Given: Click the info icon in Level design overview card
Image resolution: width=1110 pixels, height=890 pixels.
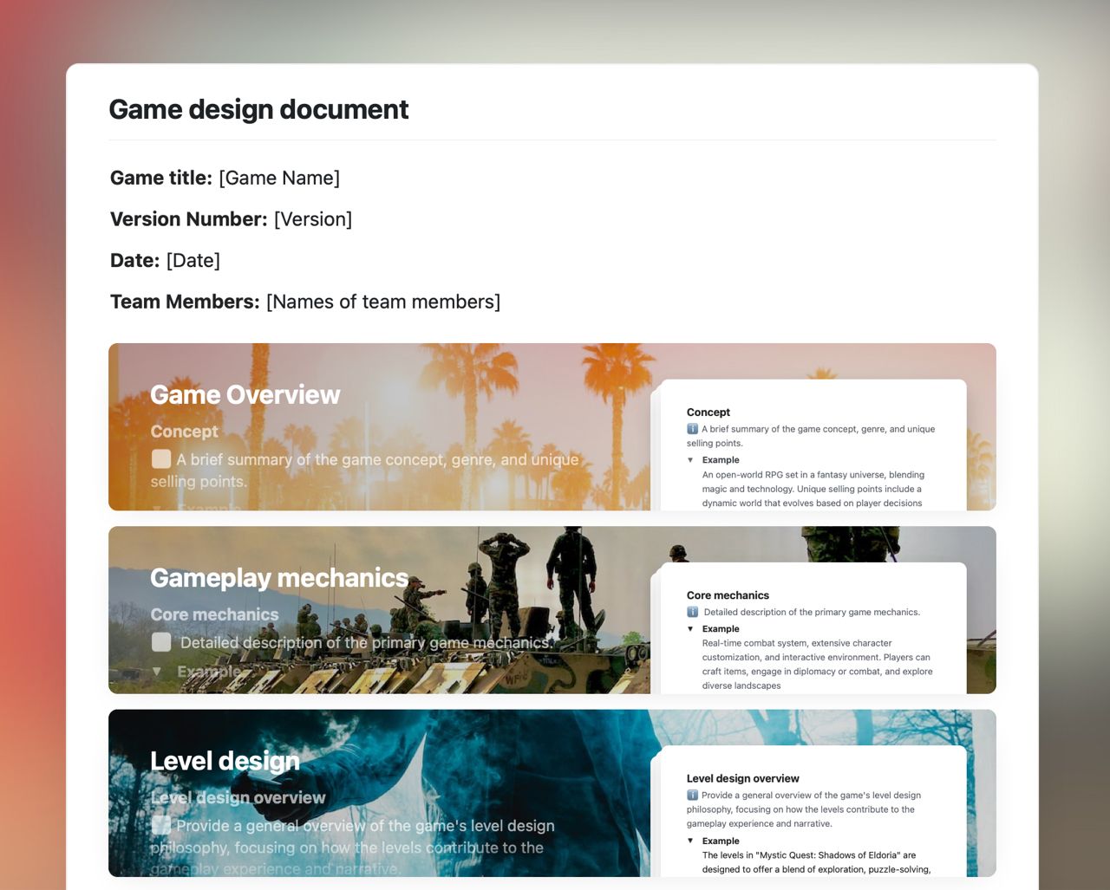Looking at the screenshot, I should (691, 795).
